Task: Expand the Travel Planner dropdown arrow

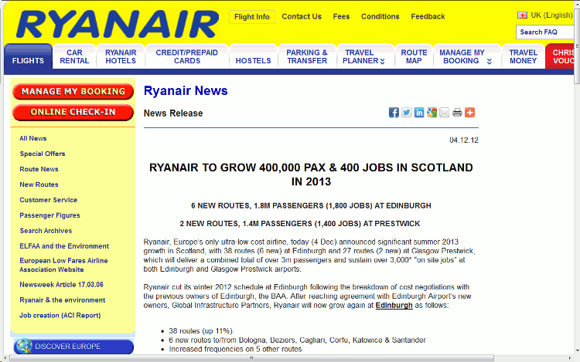Action: coord(383,61)
